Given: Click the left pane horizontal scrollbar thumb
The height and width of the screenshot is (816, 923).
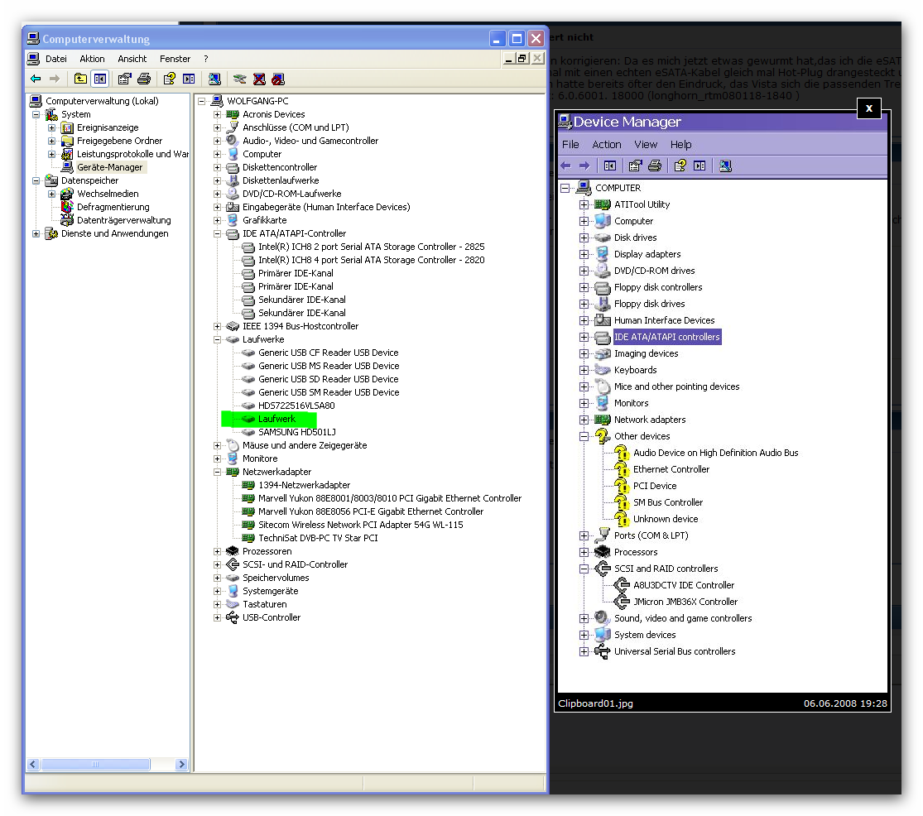Looking at the screenshot, I should 95,764.
